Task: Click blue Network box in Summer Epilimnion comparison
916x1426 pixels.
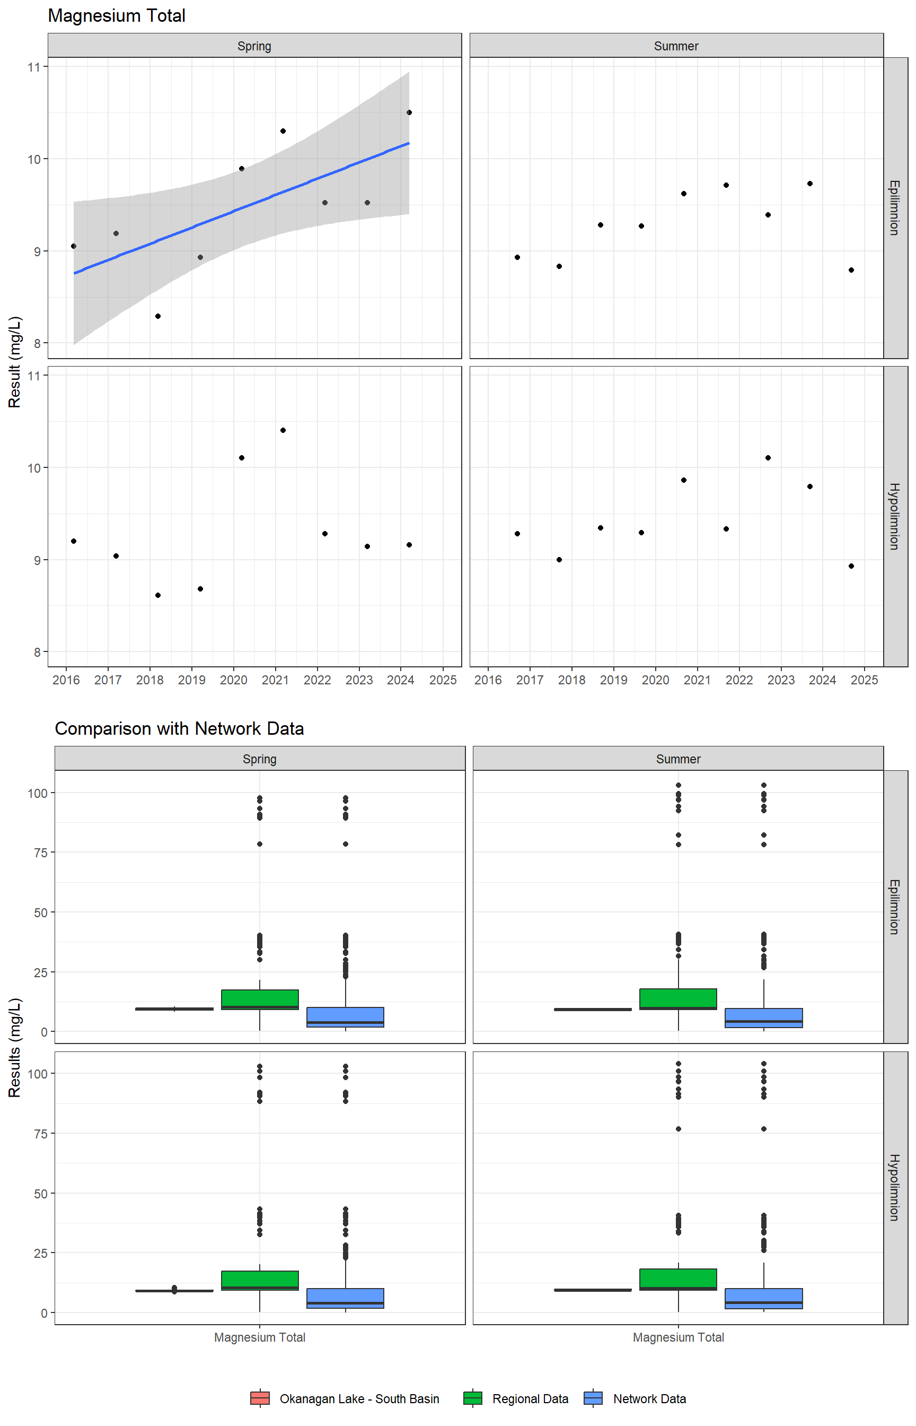Action: click(x=764, y=1019)
